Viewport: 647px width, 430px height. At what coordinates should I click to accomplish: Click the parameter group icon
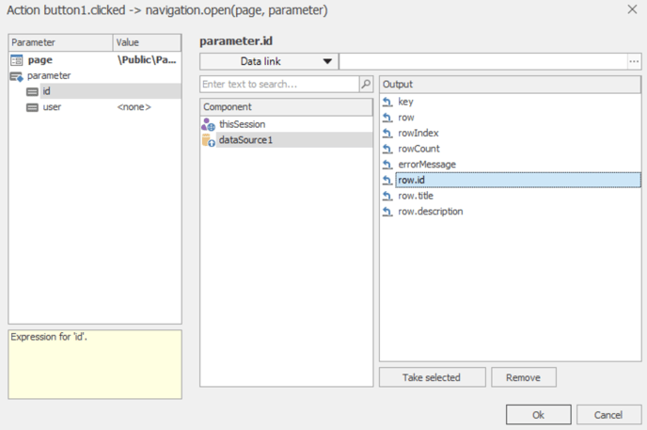pyautogui.click(x=17, y=76)
